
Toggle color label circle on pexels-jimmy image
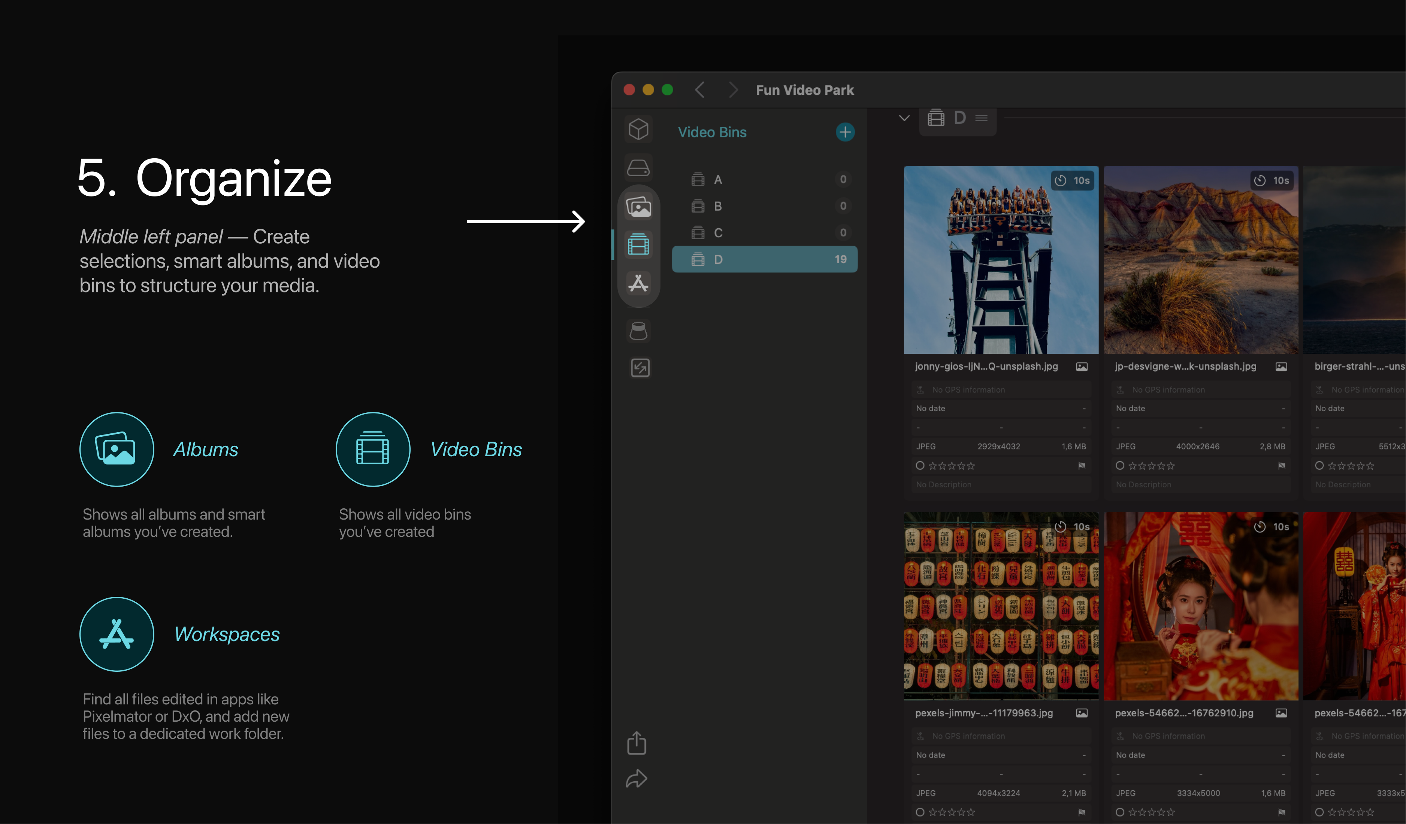coord(920,812)
